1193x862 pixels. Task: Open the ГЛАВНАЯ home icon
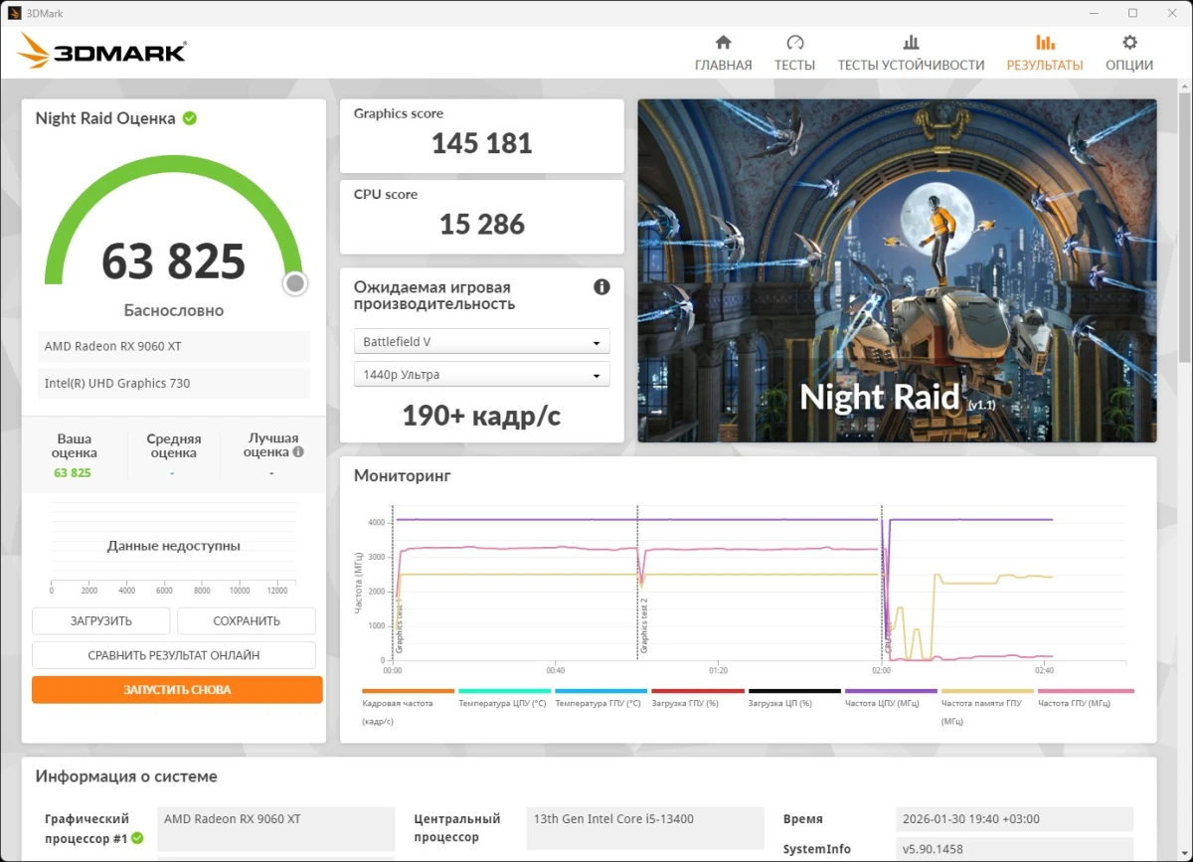(723, 43)
